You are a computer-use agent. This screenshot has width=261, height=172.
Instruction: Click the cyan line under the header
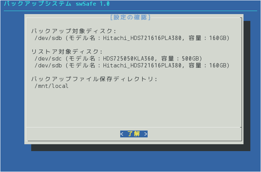pyautogui.click(x=130, y=11)
